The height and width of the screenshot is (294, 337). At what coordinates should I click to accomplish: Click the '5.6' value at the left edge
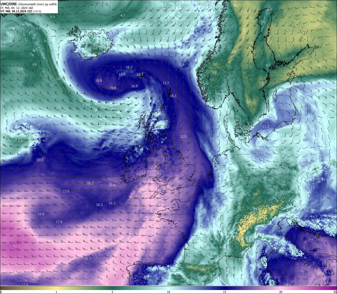coord(20,141)
